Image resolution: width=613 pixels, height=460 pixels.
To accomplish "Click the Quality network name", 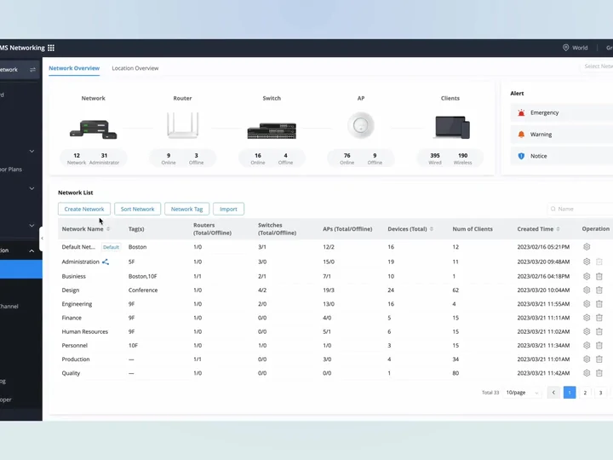I will [71, 373].
